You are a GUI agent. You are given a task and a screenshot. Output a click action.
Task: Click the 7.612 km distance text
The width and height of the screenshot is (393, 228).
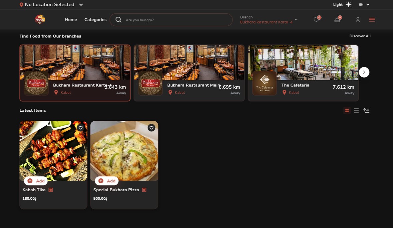click(343, 87)
